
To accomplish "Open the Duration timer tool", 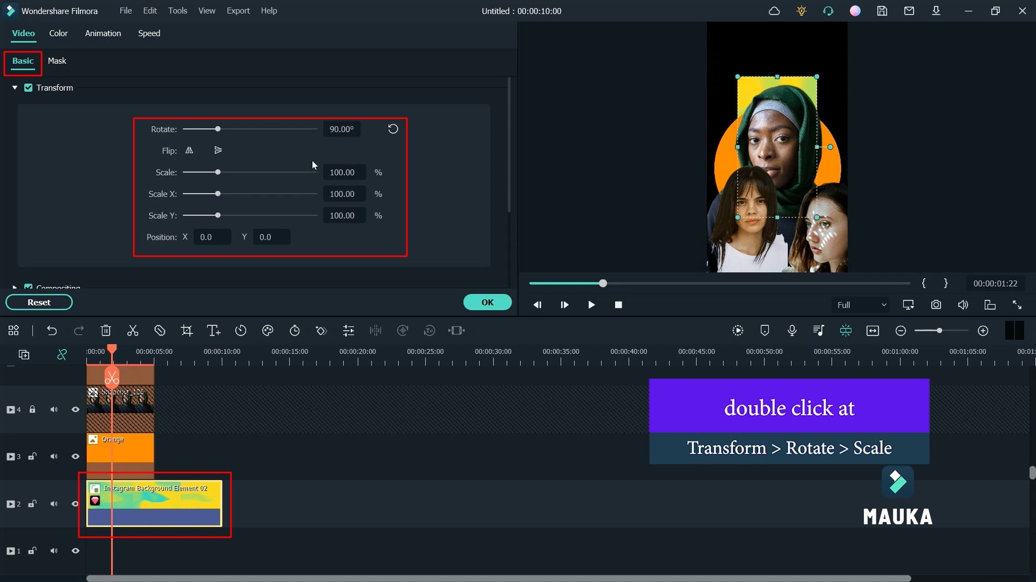I will (295, 331).
